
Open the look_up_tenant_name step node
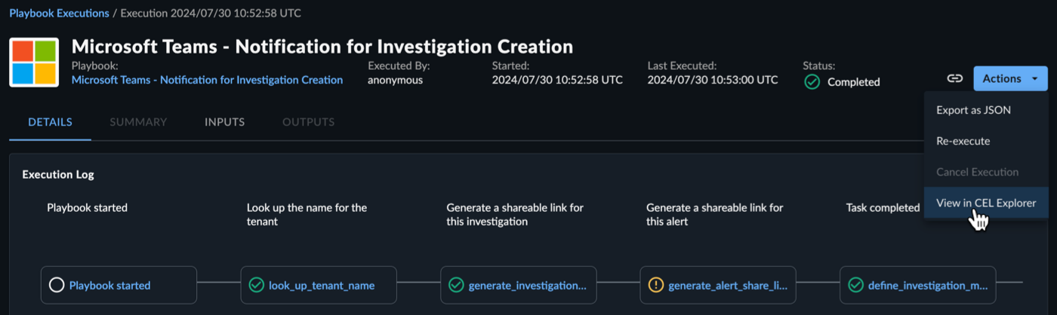tap(319, 285)
